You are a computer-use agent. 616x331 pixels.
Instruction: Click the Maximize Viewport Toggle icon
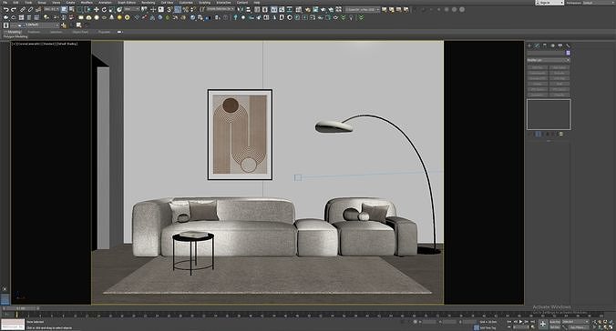(611, 327)
